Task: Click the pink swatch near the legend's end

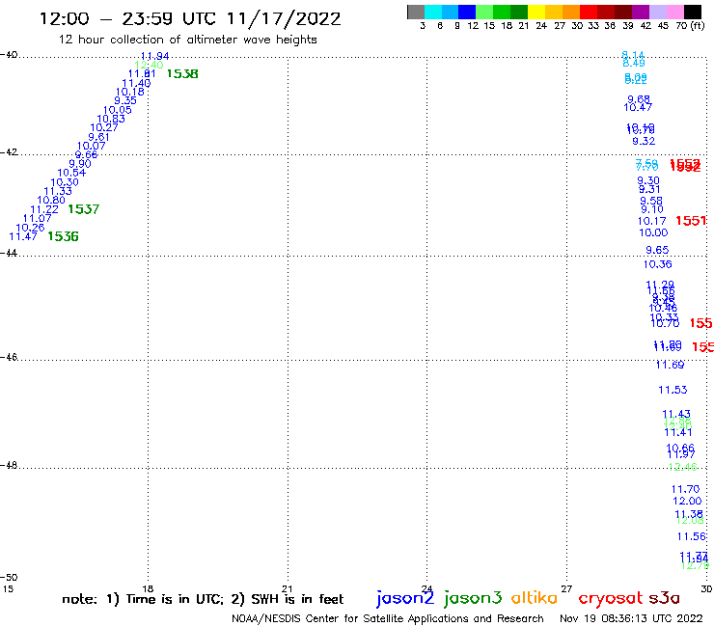Action: click(674, 12)
